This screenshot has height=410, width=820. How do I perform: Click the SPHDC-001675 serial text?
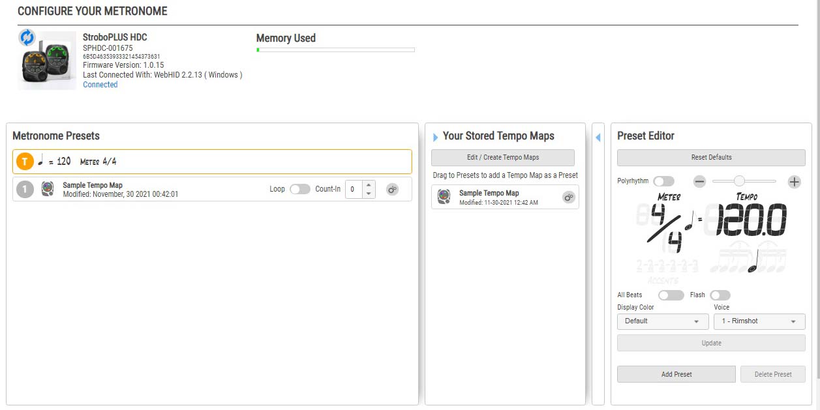pos(108,48)
